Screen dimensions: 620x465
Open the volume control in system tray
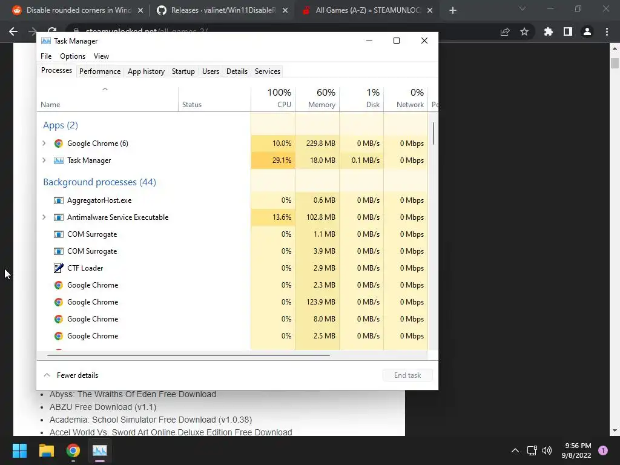pyautogui.click(x=547, y=450)
